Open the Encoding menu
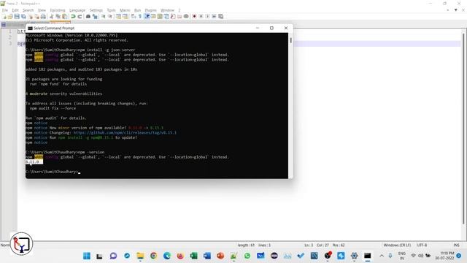Screen dimensions: 467x263 coord(58,10)
